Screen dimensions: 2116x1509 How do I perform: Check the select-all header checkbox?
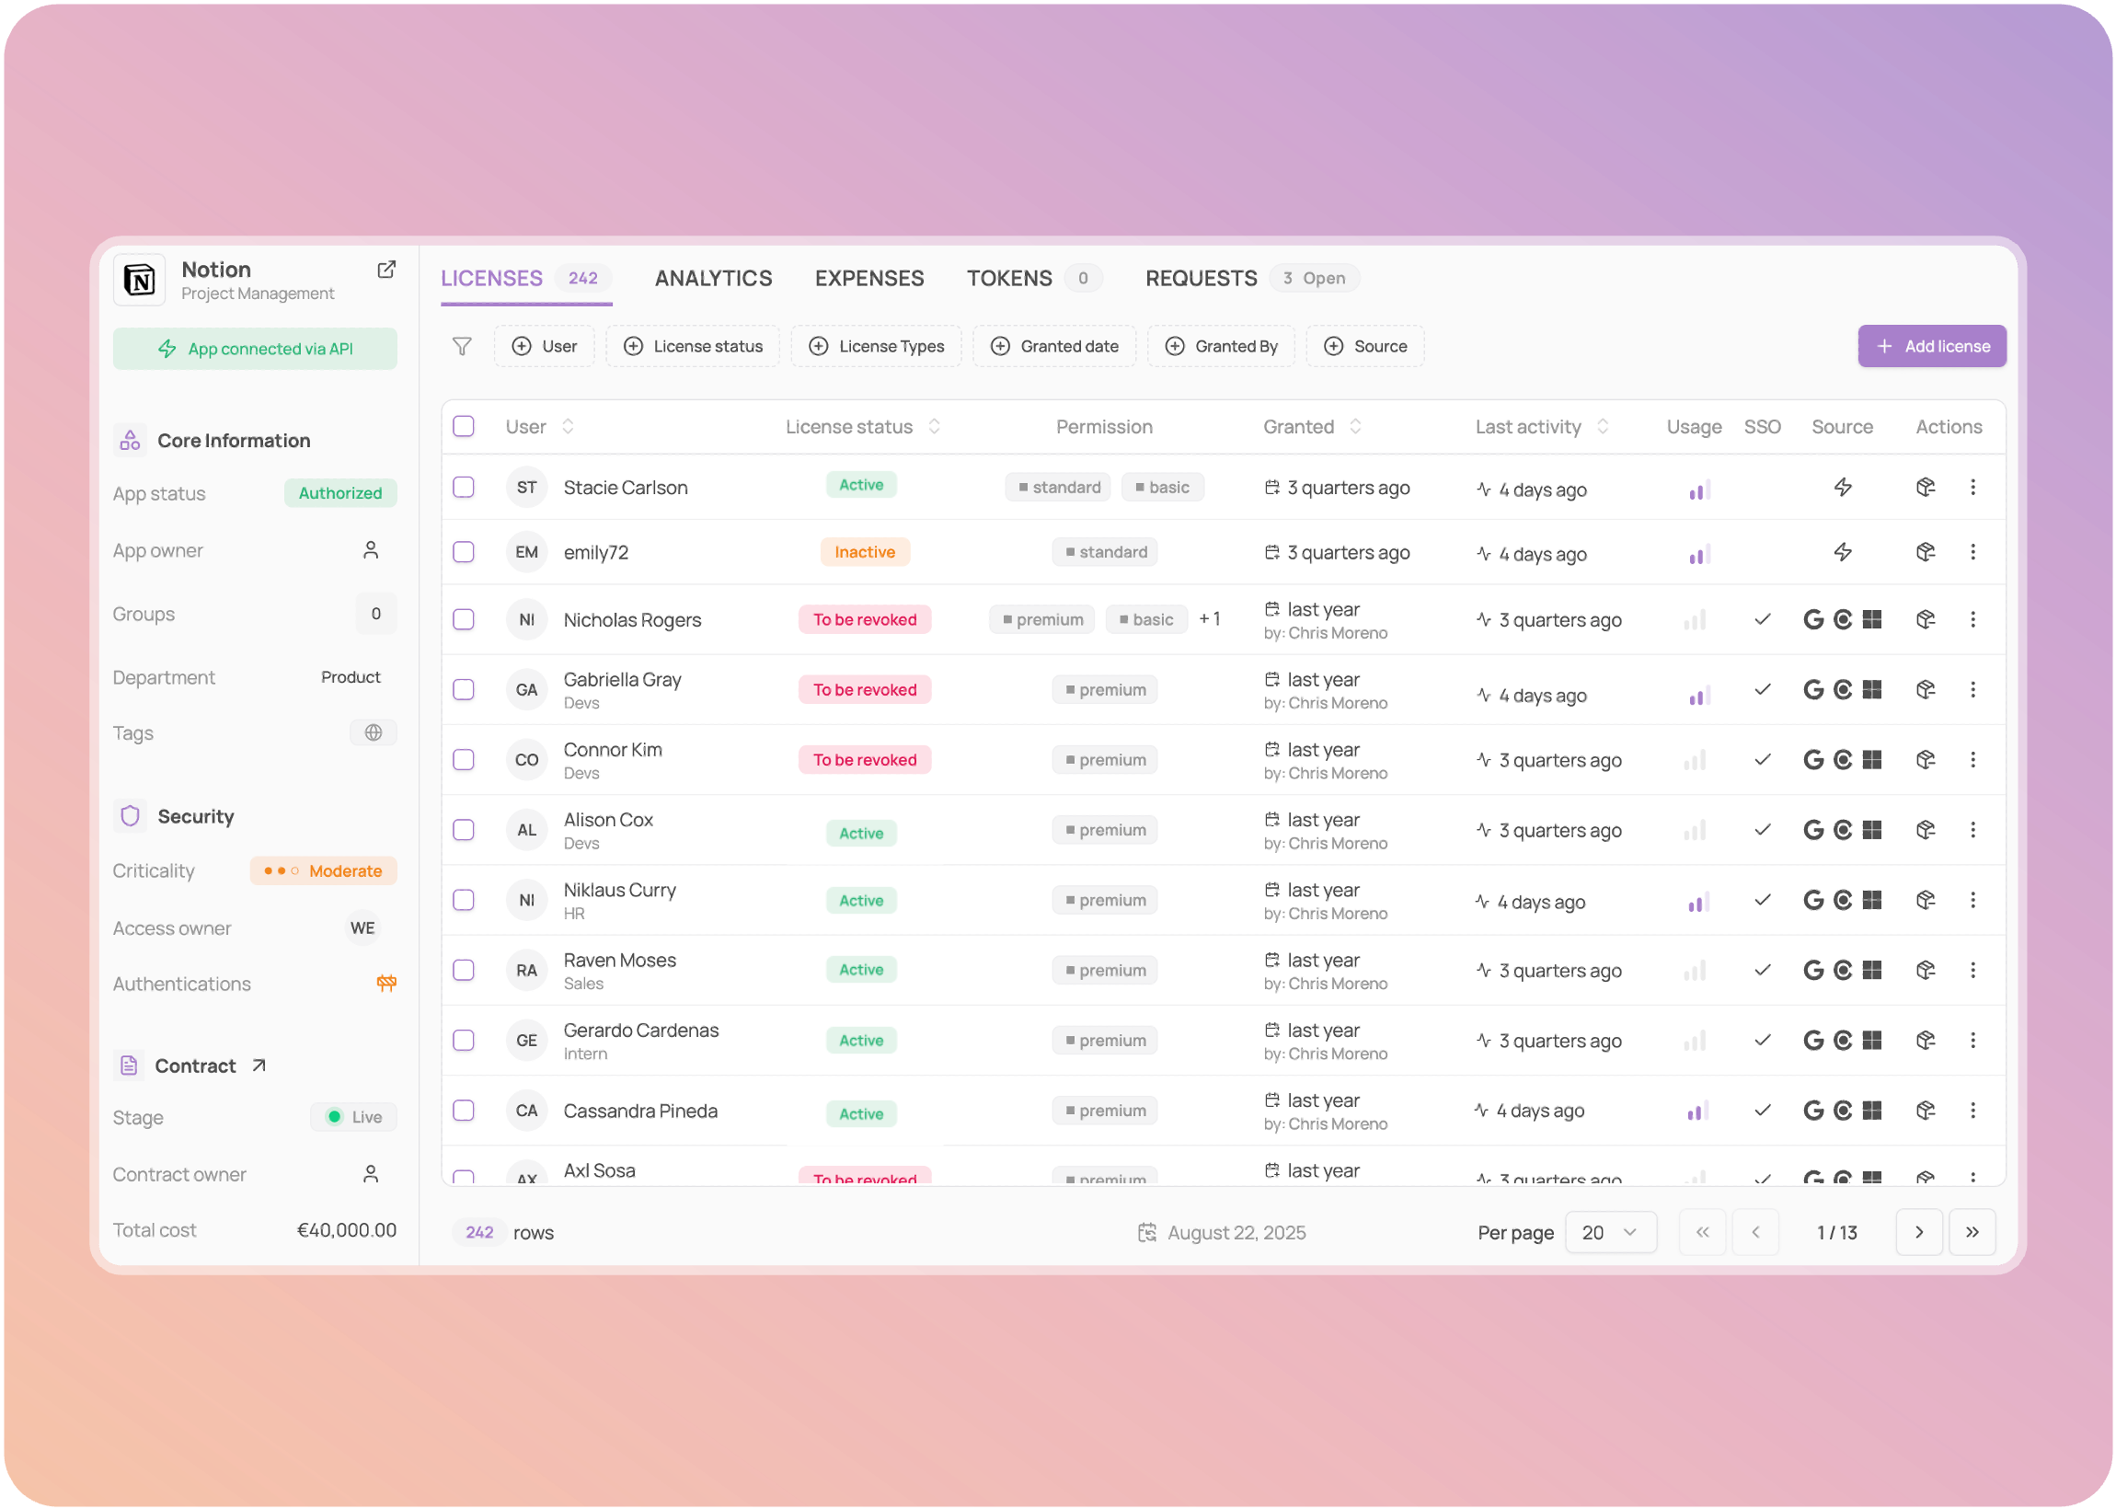(464, 427)
